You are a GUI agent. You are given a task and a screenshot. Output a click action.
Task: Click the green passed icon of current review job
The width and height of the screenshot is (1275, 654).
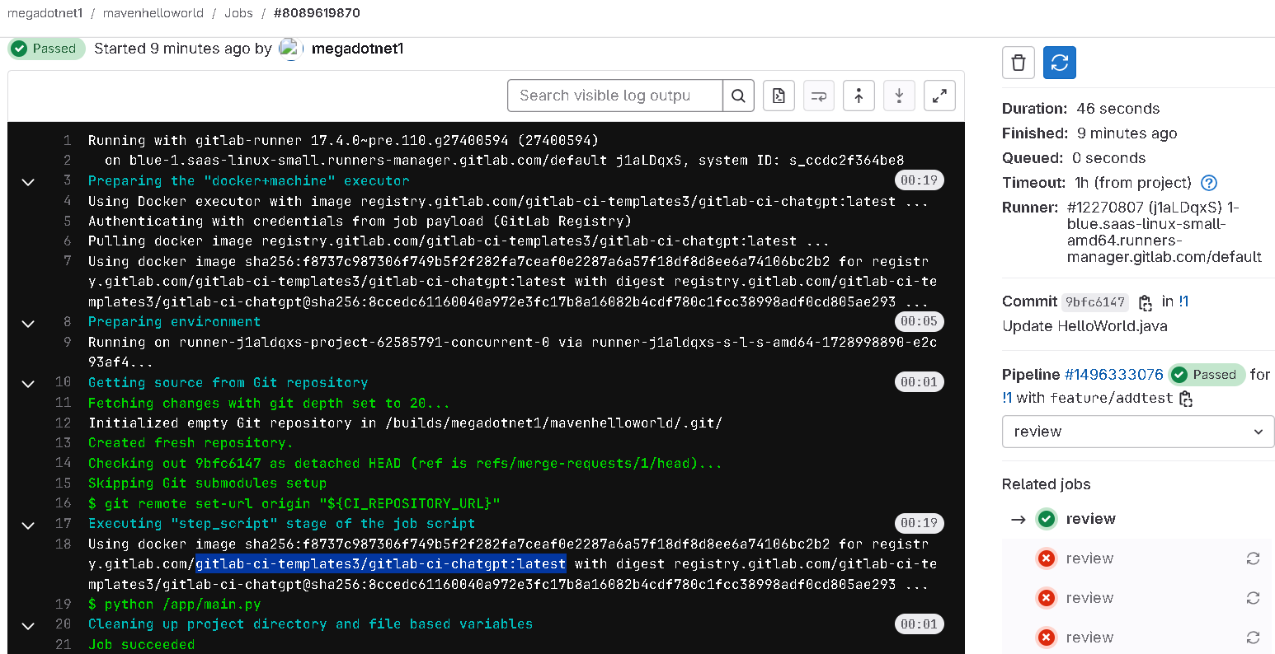point(1047,519)
